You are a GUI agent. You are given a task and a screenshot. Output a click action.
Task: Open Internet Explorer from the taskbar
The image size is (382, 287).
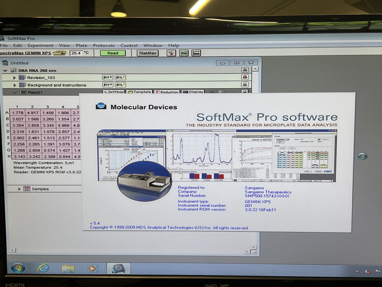(43, 268)
